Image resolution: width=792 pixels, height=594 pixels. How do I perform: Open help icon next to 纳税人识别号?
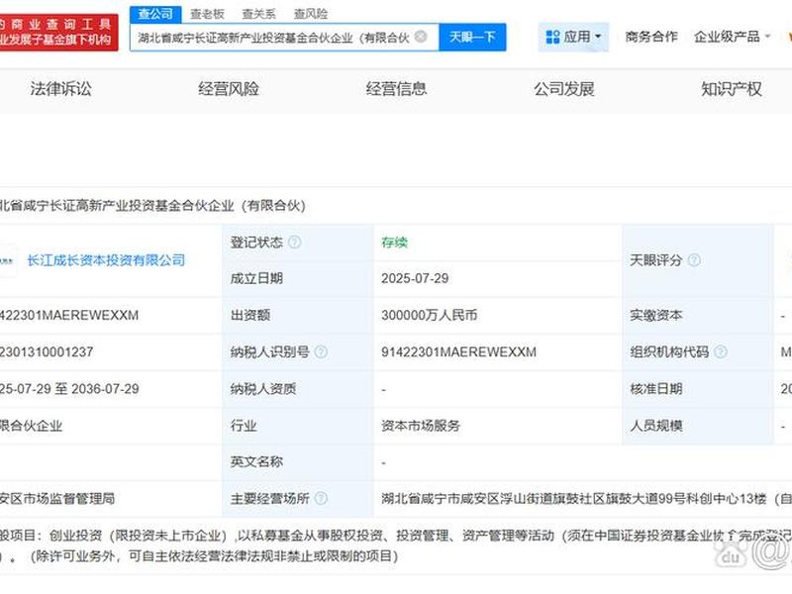(x=321, y=352)
